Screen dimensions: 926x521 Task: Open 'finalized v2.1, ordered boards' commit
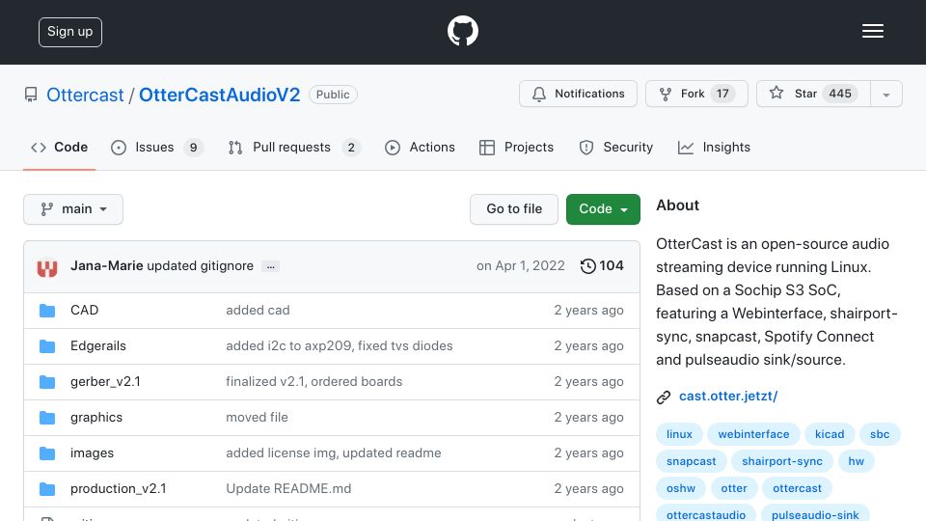coord(313,382)
